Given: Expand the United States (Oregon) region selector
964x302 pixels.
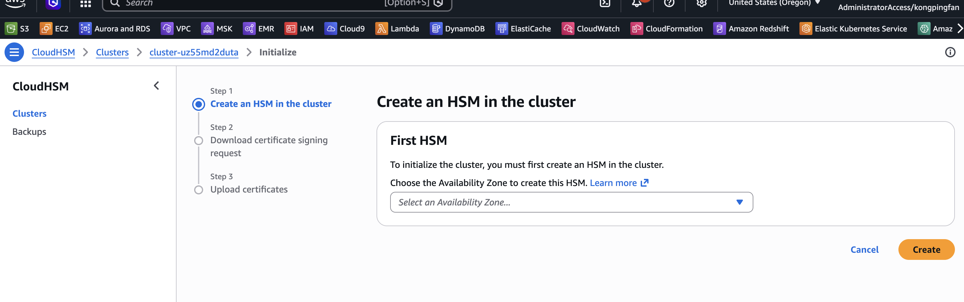Looking at the screenshot, I should point(774,3).
